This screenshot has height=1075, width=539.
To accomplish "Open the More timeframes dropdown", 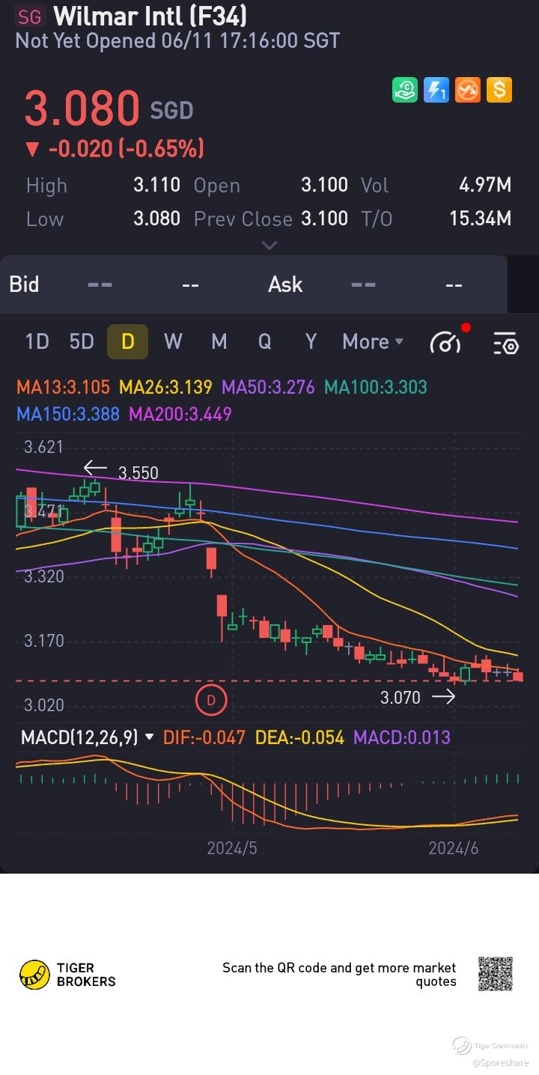I will pos(373,341).
